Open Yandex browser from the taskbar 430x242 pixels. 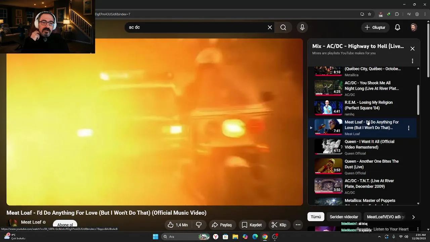[216, 237]
